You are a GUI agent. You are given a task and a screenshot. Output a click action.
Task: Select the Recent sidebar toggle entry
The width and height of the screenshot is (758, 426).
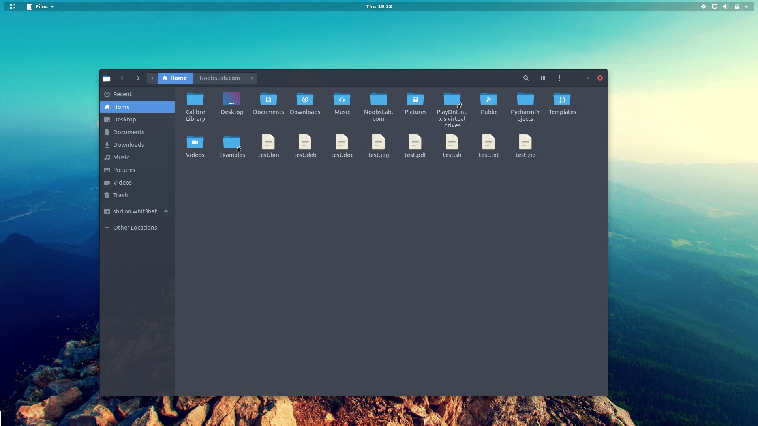pyautogui.click(x=122, y=94)
